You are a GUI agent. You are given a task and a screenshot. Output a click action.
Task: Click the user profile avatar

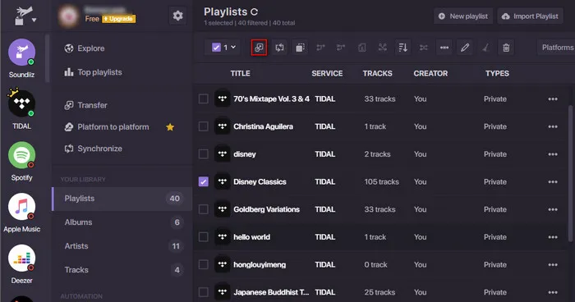point(68,16)
